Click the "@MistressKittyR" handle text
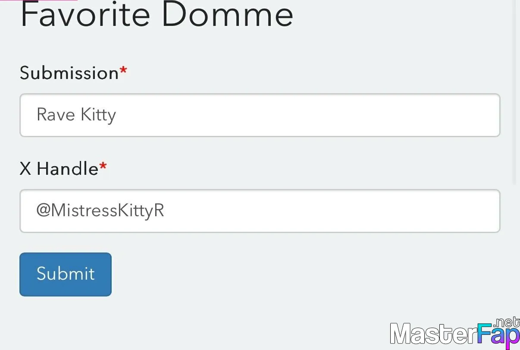The image size is (520, 350). (100, 211)
